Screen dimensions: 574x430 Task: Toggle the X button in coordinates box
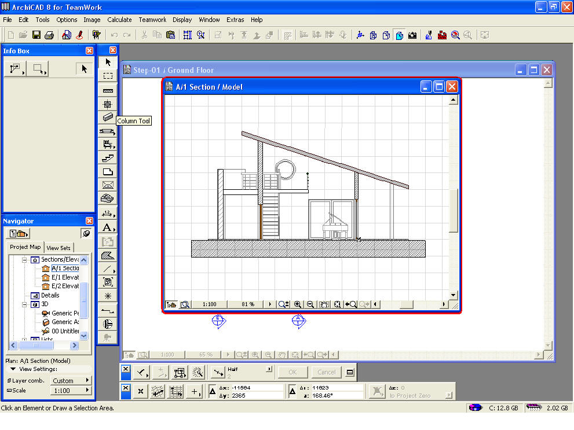coord(141,392)
